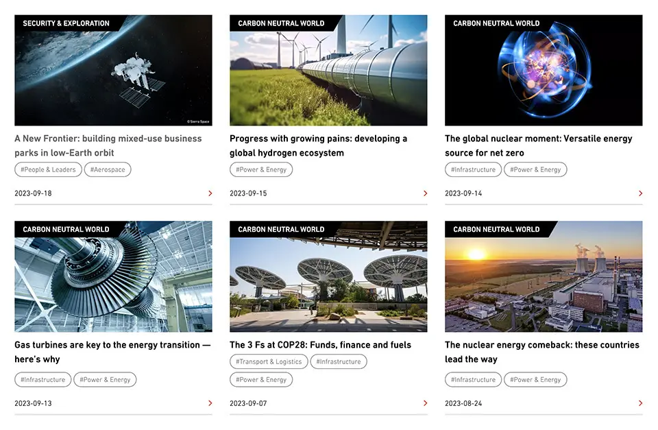This screenshot has height=430, width=658.
Task: Click the red arrow beside date 2023-09-13
Action: [x=210, y=403]
